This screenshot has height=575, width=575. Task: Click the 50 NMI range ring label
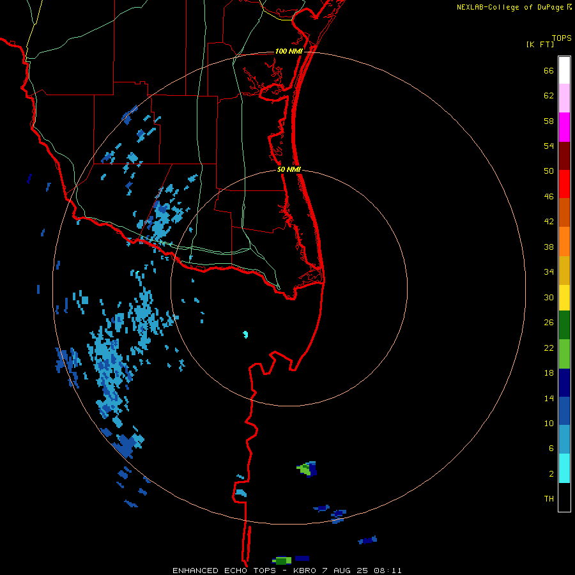289,169
